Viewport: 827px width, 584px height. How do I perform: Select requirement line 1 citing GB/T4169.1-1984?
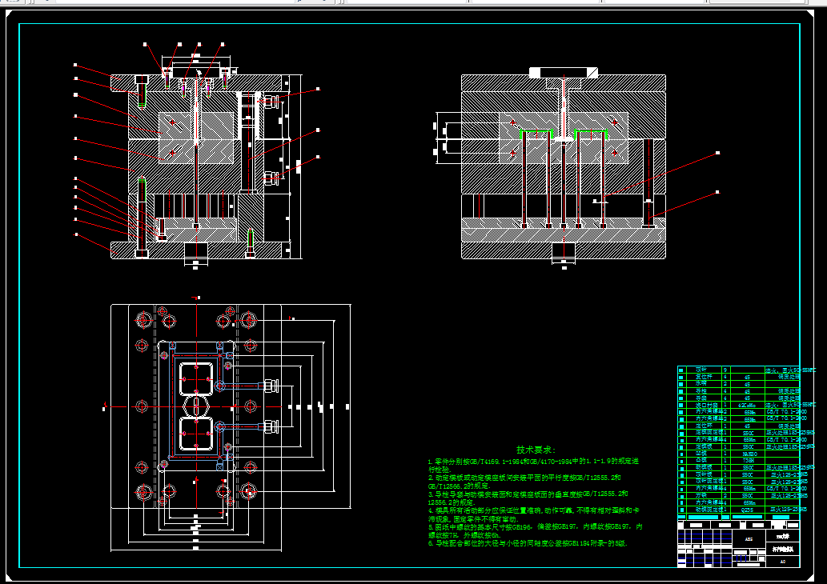pos(533,465)
